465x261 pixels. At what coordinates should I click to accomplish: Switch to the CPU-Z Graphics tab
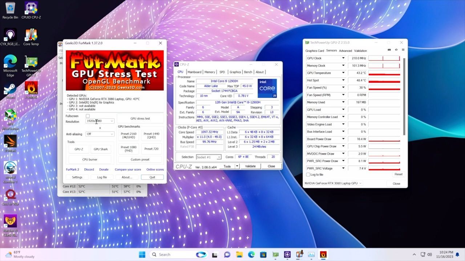pos(235,72)
